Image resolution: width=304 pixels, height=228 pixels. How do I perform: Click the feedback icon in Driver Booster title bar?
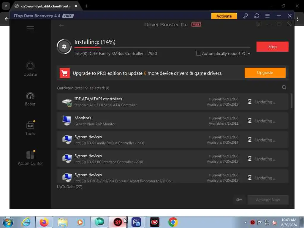259,24
